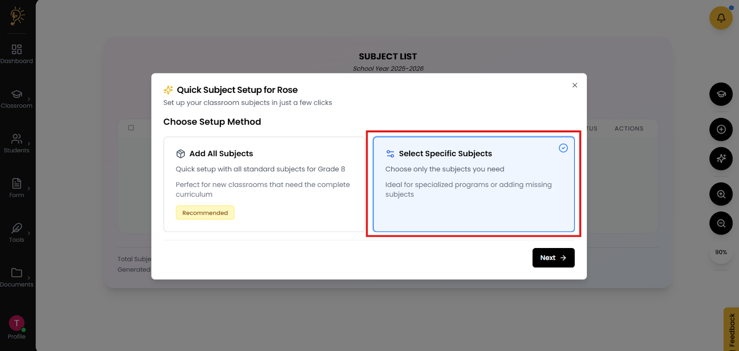Open the Documents sidebar menu
This screenshot has width=739, height=351.
(x=17, y=277)
